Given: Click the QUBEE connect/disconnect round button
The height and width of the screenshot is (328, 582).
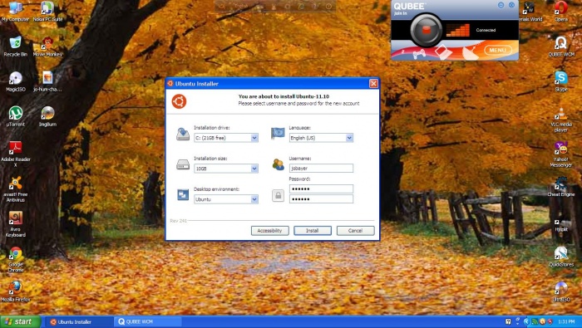Looking at the screenshot, I should click(x=426, y=30).
